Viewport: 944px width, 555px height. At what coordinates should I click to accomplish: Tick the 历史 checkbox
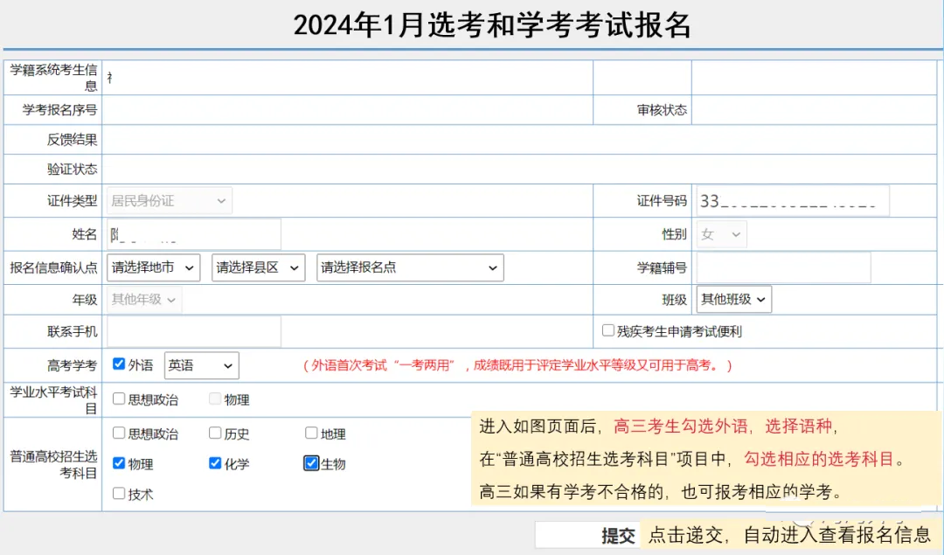coord(215,434)
